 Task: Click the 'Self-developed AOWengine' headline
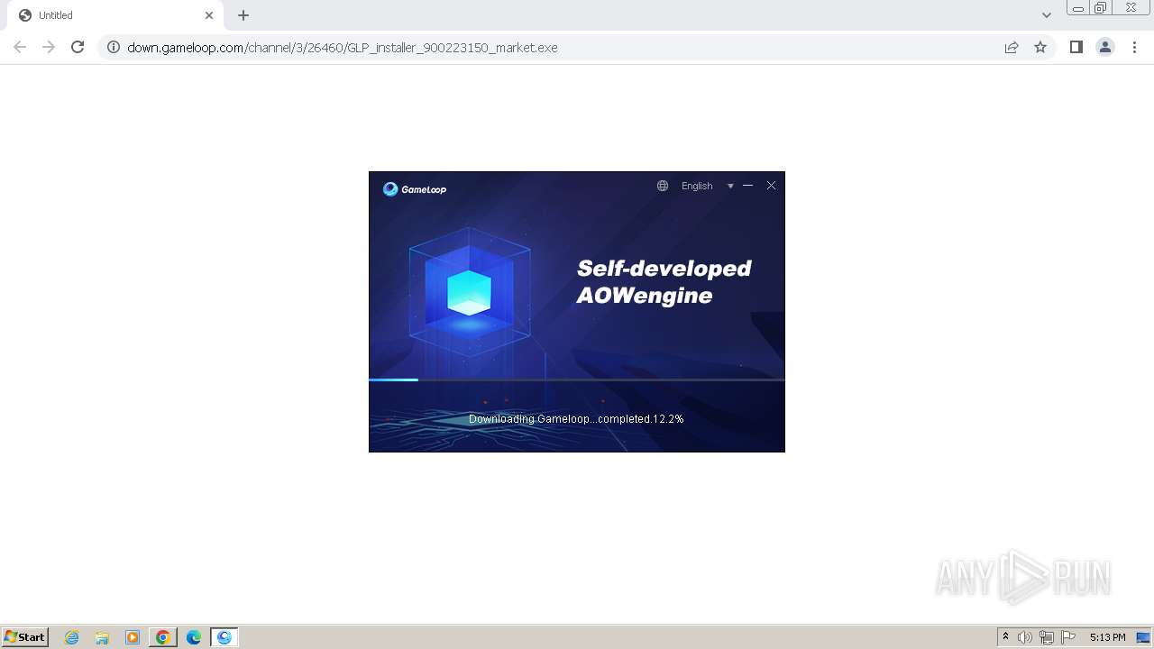(664, 281)
